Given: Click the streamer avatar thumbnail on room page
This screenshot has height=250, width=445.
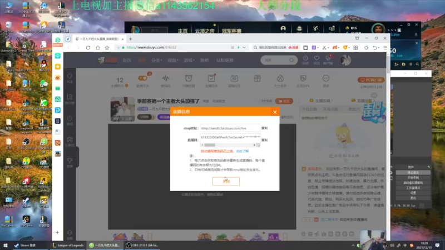Looking at the screenshot, I should point(122,109).
